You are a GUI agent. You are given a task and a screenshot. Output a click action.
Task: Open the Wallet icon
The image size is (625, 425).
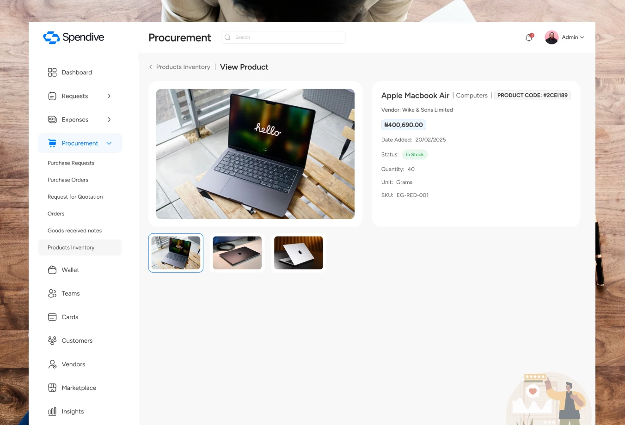(52, 270)
